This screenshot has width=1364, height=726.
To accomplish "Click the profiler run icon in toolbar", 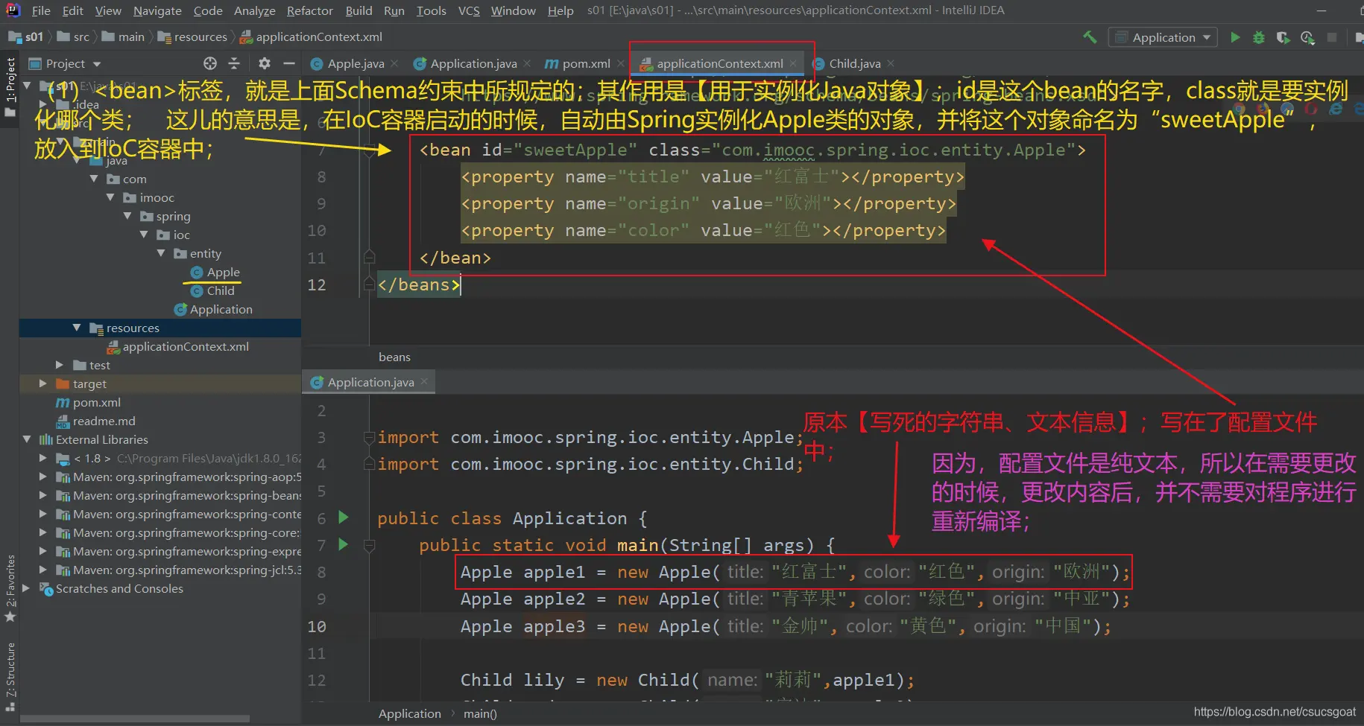I will 1307,37.
